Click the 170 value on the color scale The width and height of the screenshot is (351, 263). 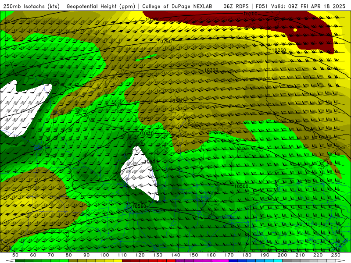click(229, 255)
